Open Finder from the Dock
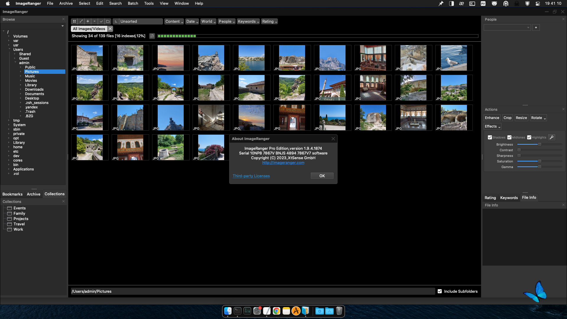This screenshot has height=319, width=567. (228, 311)
